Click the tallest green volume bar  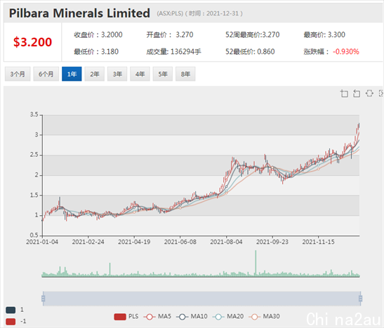click(x=256, y=264)
